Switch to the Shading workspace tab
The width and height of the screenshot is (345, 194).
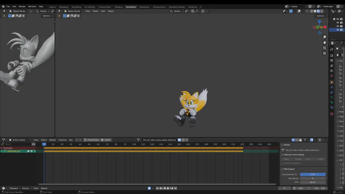(x=118, y=7)
